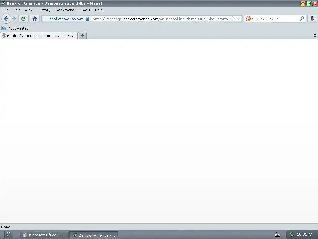Maximize the Mypal browser window
The height and width of the screenshot is (239, 318).
point(309,3)
